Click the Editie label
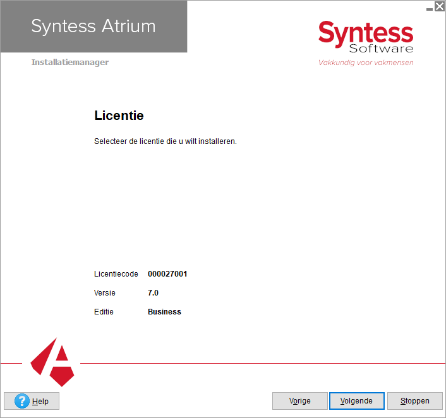The height and width of the screenshot is (418, 446). [x=104, y=312]
